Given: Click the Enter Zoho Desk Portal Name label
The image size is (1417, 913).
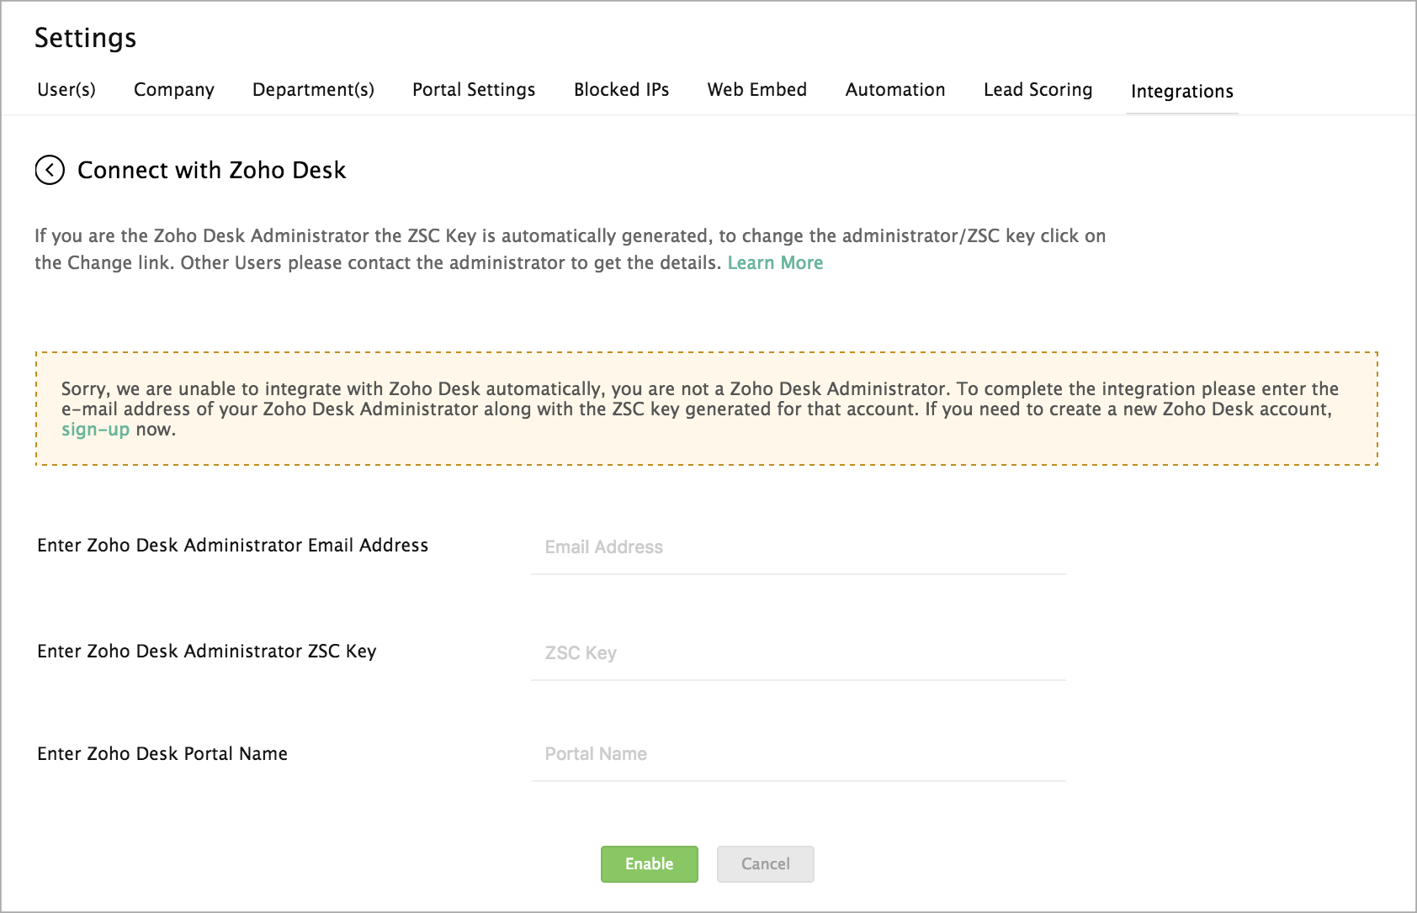Looking at the screenshot, I should [162, 754].
